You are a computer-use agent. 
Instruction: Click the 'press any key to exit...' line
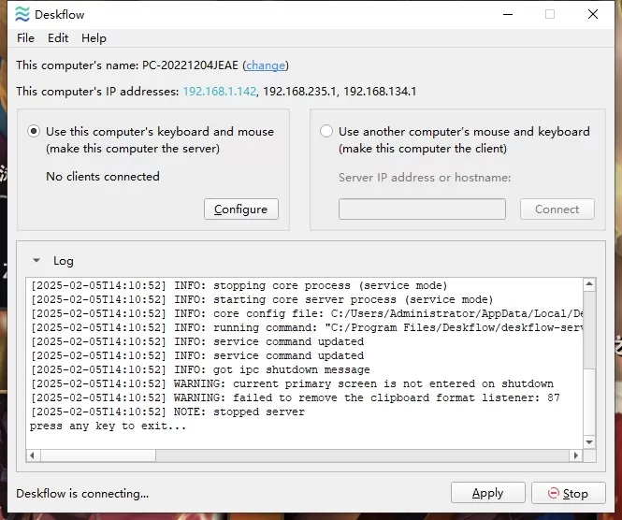pos(108,426)
